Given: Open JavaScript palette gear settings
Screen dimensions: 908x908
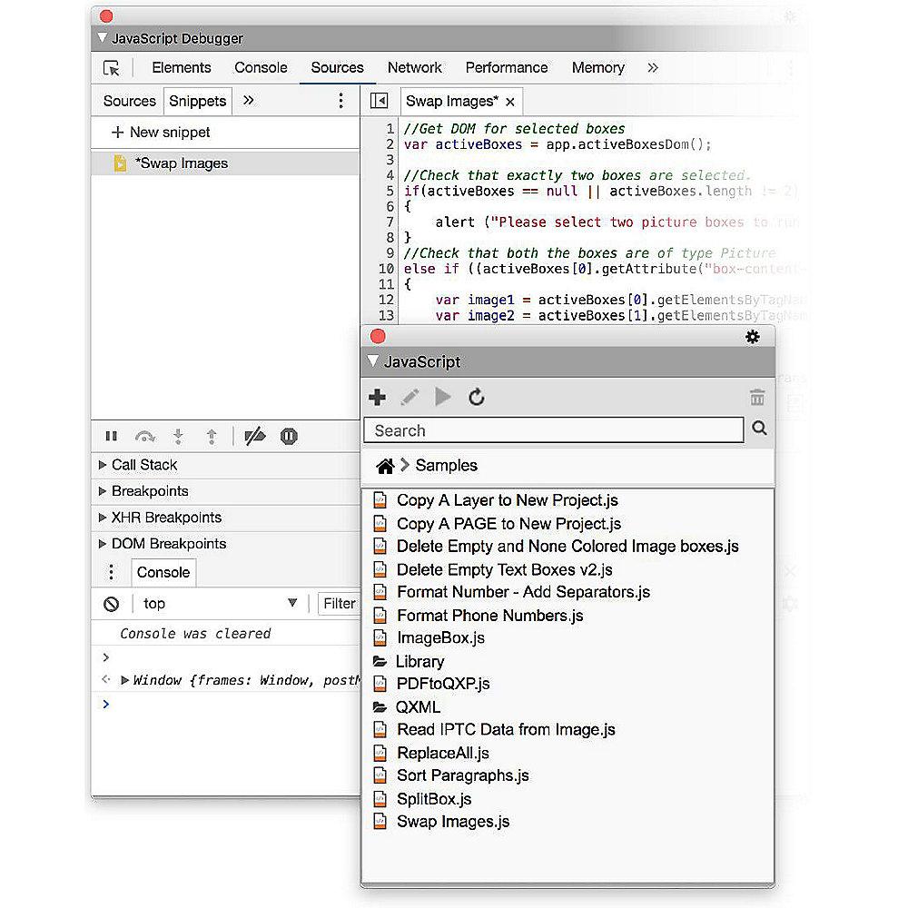Looking at the screenshot, I should coord(753,338).
